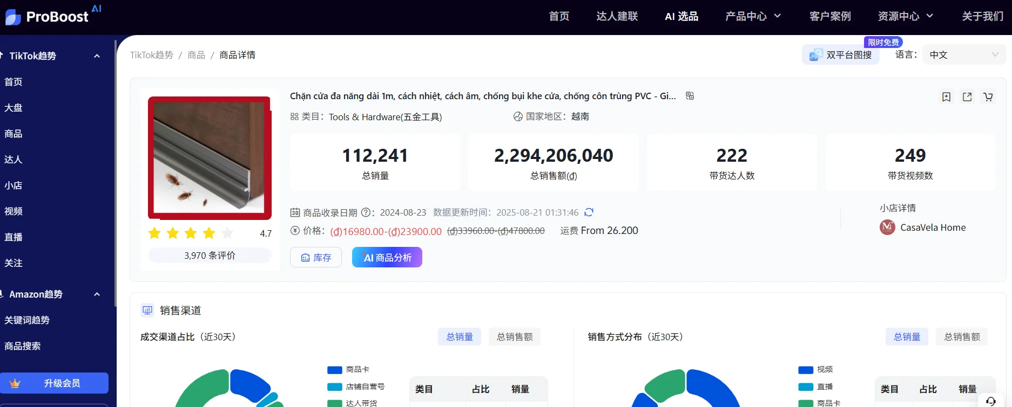Click the 222 带货达人数 stat card
Image resolution: width=1012 pixels, height=407 pixels.
coord(732,162)
